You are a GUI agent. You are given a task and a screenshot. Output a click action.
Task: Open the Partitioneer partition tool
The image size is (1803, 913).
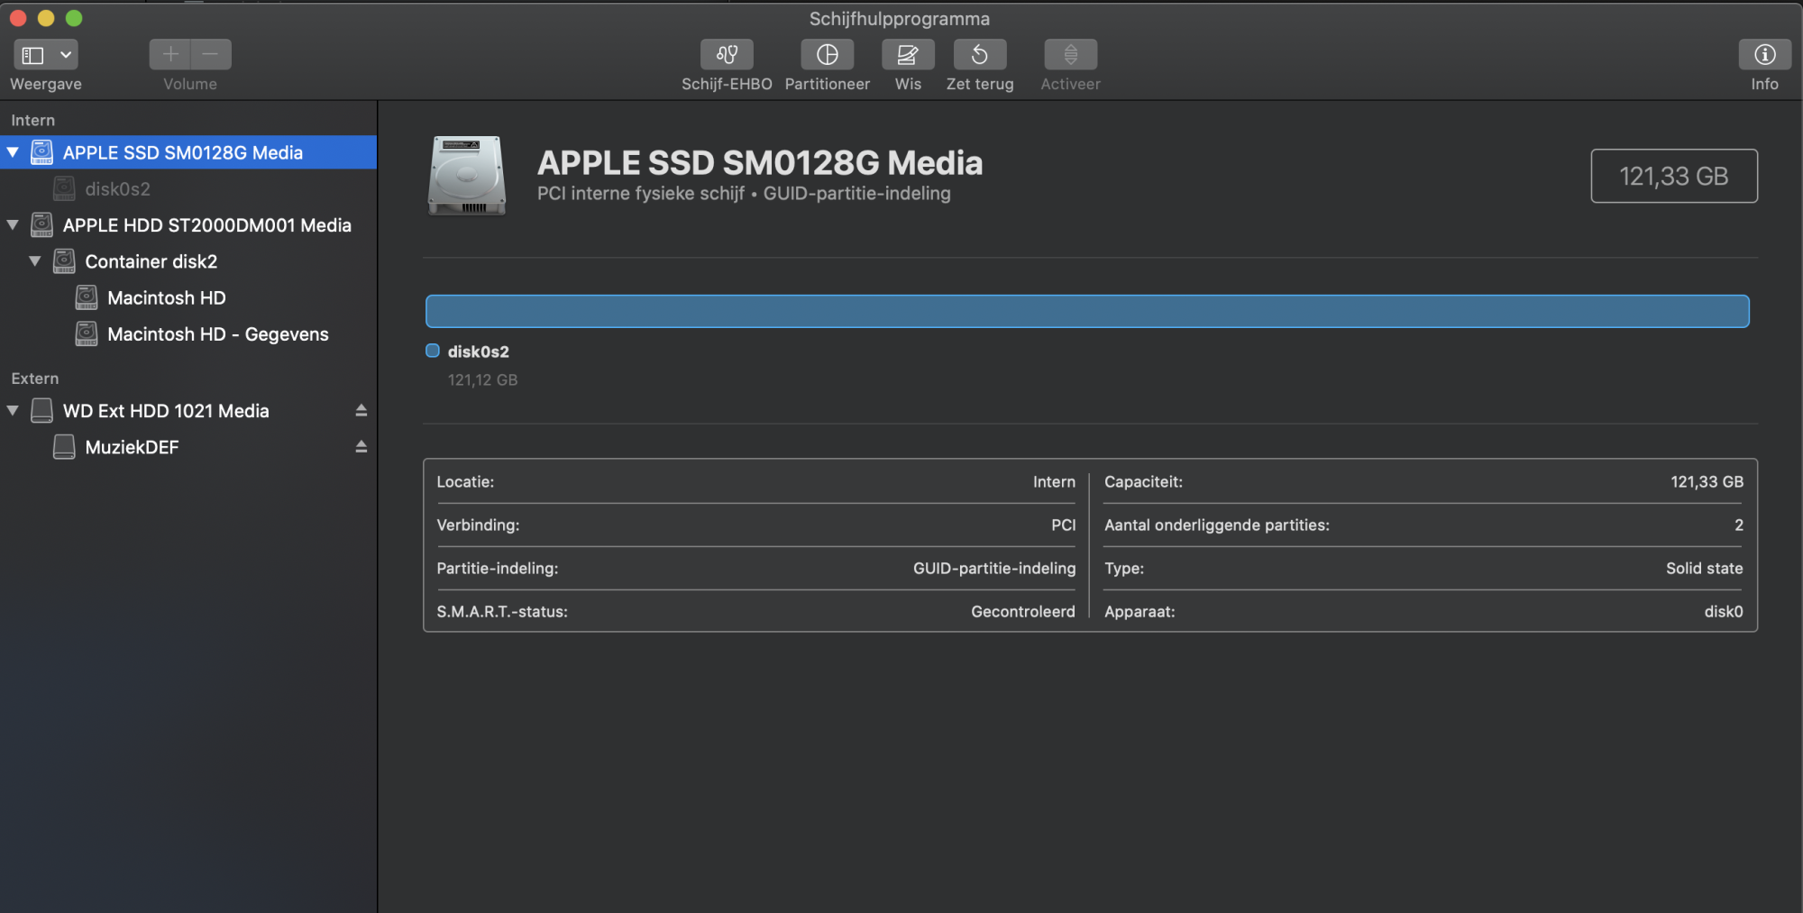(x=827, y=55)
